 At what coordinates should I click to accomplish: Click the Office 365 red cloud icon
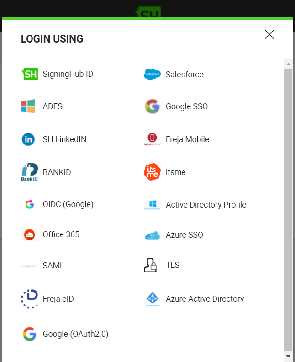[x=30, y=235]
